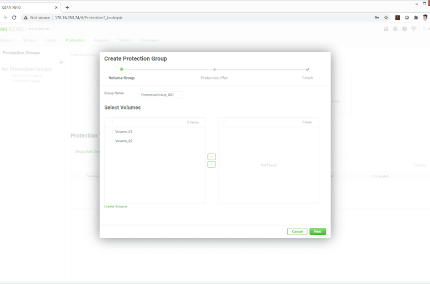Click the Volume_02 list entry text
The height and width of the screenshot is (284, 430).
point(123,141)
